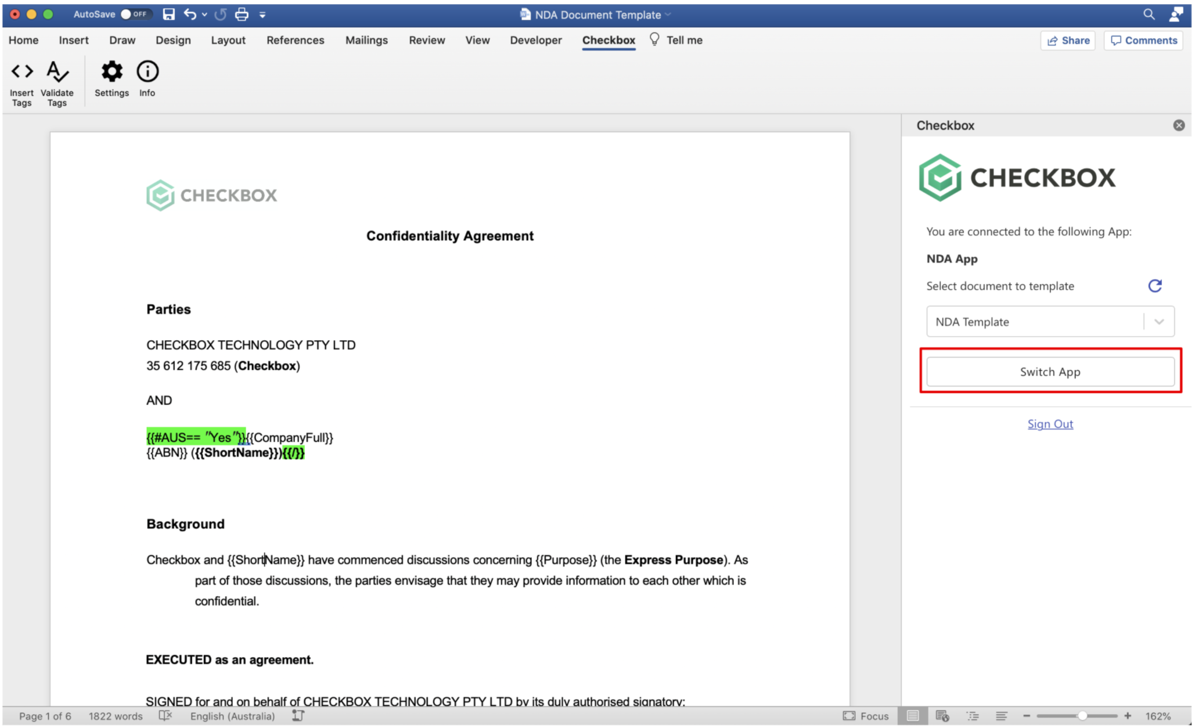
Task: Click the 162% zoom level
Action: tap(1158, 716)
